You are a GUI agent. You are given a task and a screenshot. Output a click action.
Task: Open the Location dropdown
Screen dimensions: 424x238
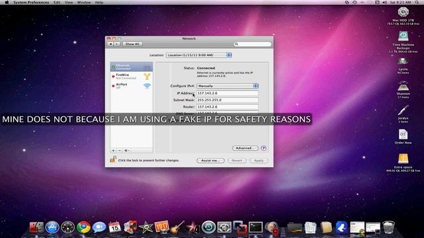(x=199, y=55)
